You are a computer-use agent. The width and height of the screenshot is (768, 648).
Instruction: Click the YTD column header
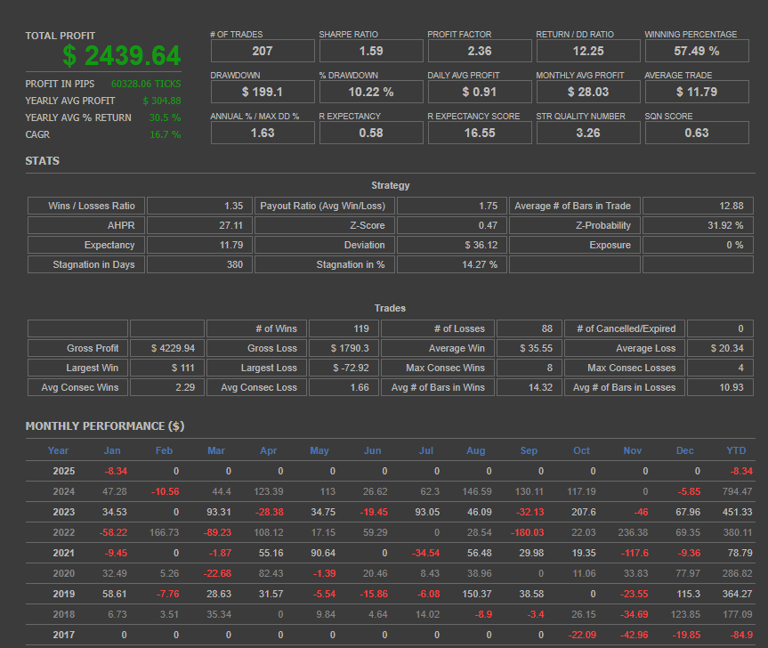point(736,450)
